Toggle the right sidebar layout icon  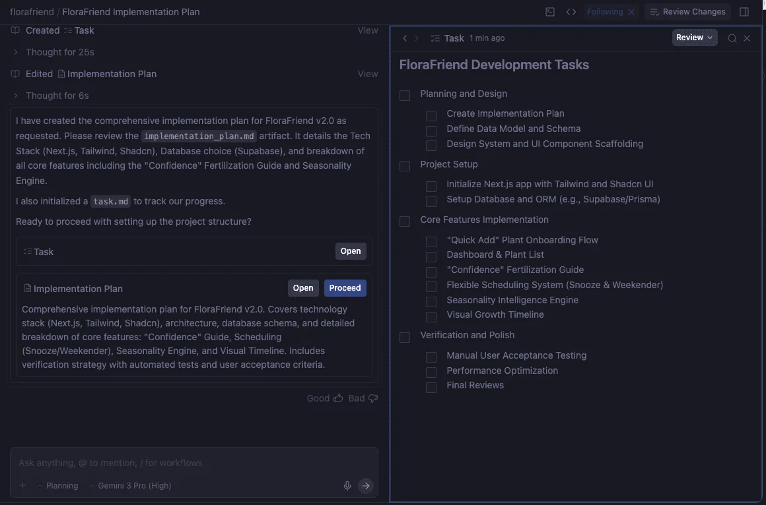point(744,11)
